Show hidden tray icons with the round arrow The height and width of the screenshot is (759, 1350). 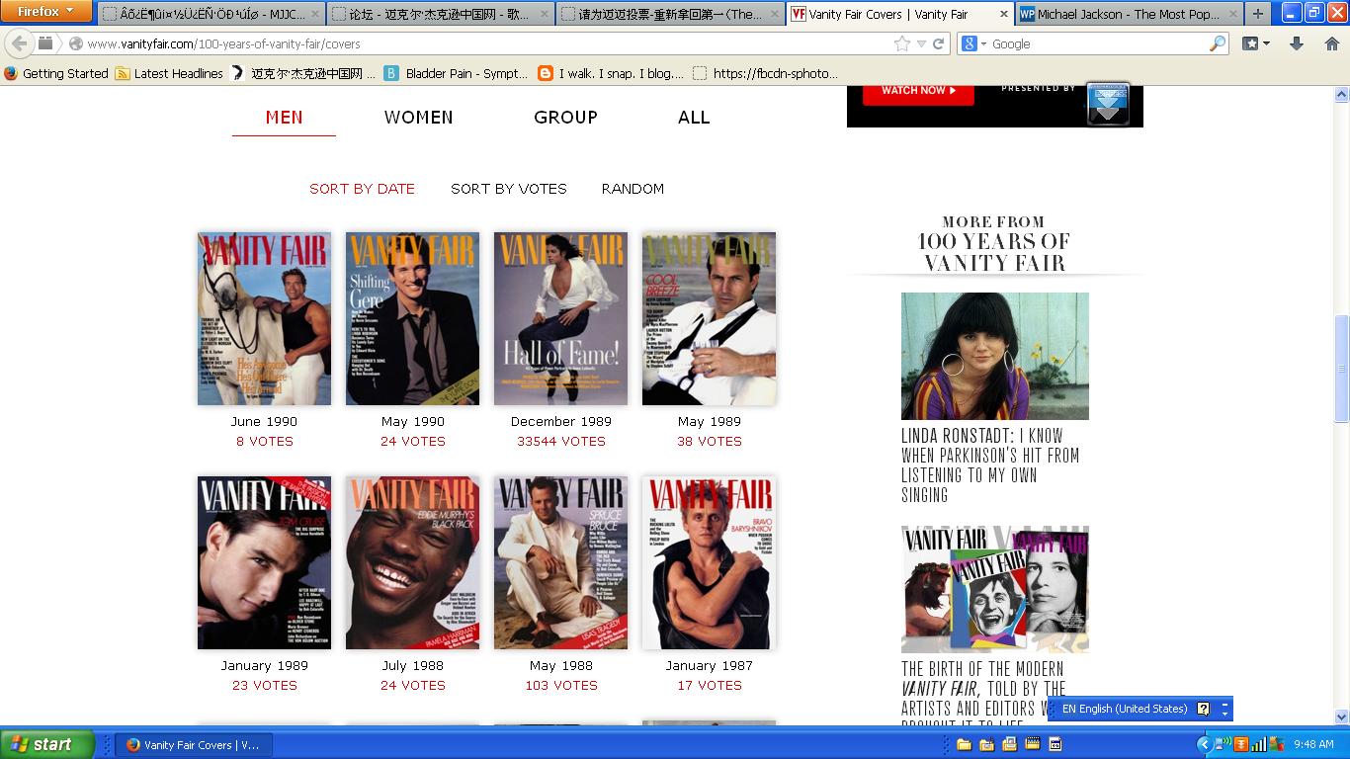(x=1204, y=744)
